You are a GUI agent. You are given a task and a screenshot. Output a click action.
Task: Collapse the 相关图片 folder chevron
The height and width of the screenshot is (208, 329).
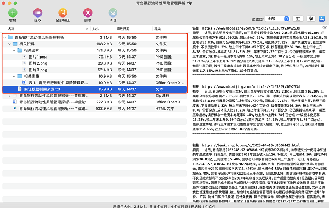(x=14, y=51)
